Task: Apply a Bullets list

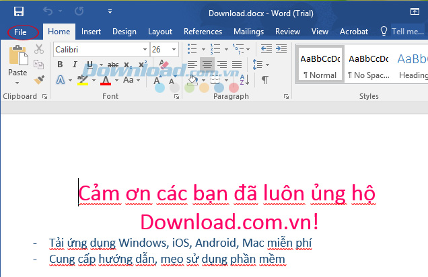Action: pos(192,49)
